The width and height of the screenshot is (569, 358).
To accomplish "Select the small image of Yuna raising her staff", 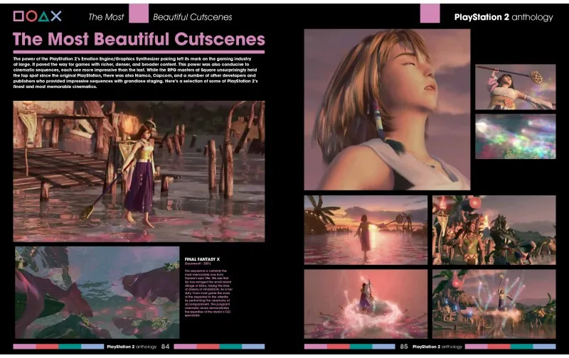I will tap(515, 86).
